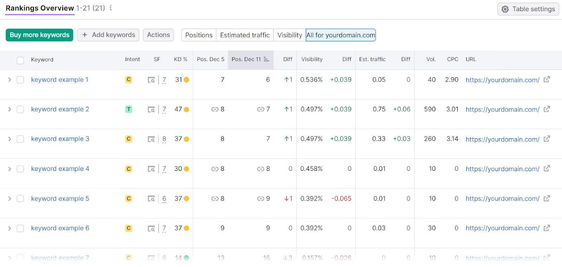
Task: Click link icon in Dec 5 position, keyword example 5
Action: click(215, 199)
